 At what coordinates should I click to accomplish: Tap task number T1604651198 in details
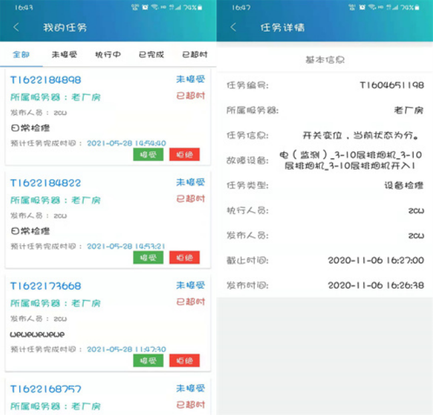[392, 86]
